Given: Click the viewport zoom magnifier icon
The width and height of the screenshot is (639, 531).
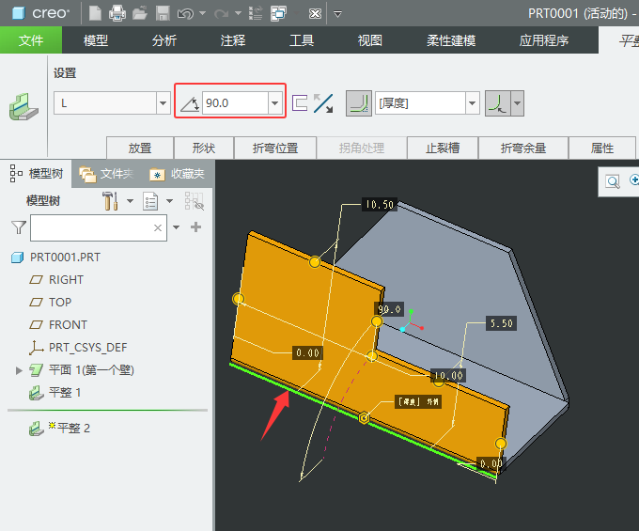Looking at the screenshot, I should (613, 181).
